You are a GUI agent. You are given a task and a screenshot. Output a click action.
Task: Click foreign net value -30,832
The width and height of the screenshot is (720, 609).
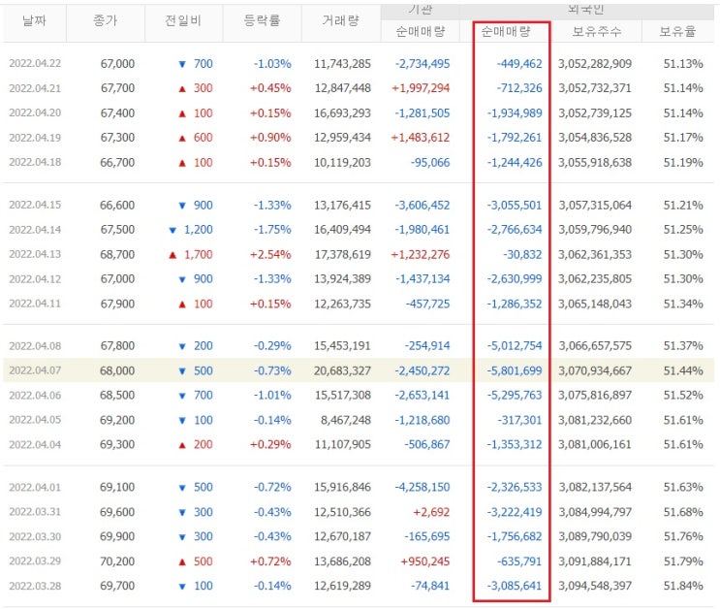tap(522, 254)
